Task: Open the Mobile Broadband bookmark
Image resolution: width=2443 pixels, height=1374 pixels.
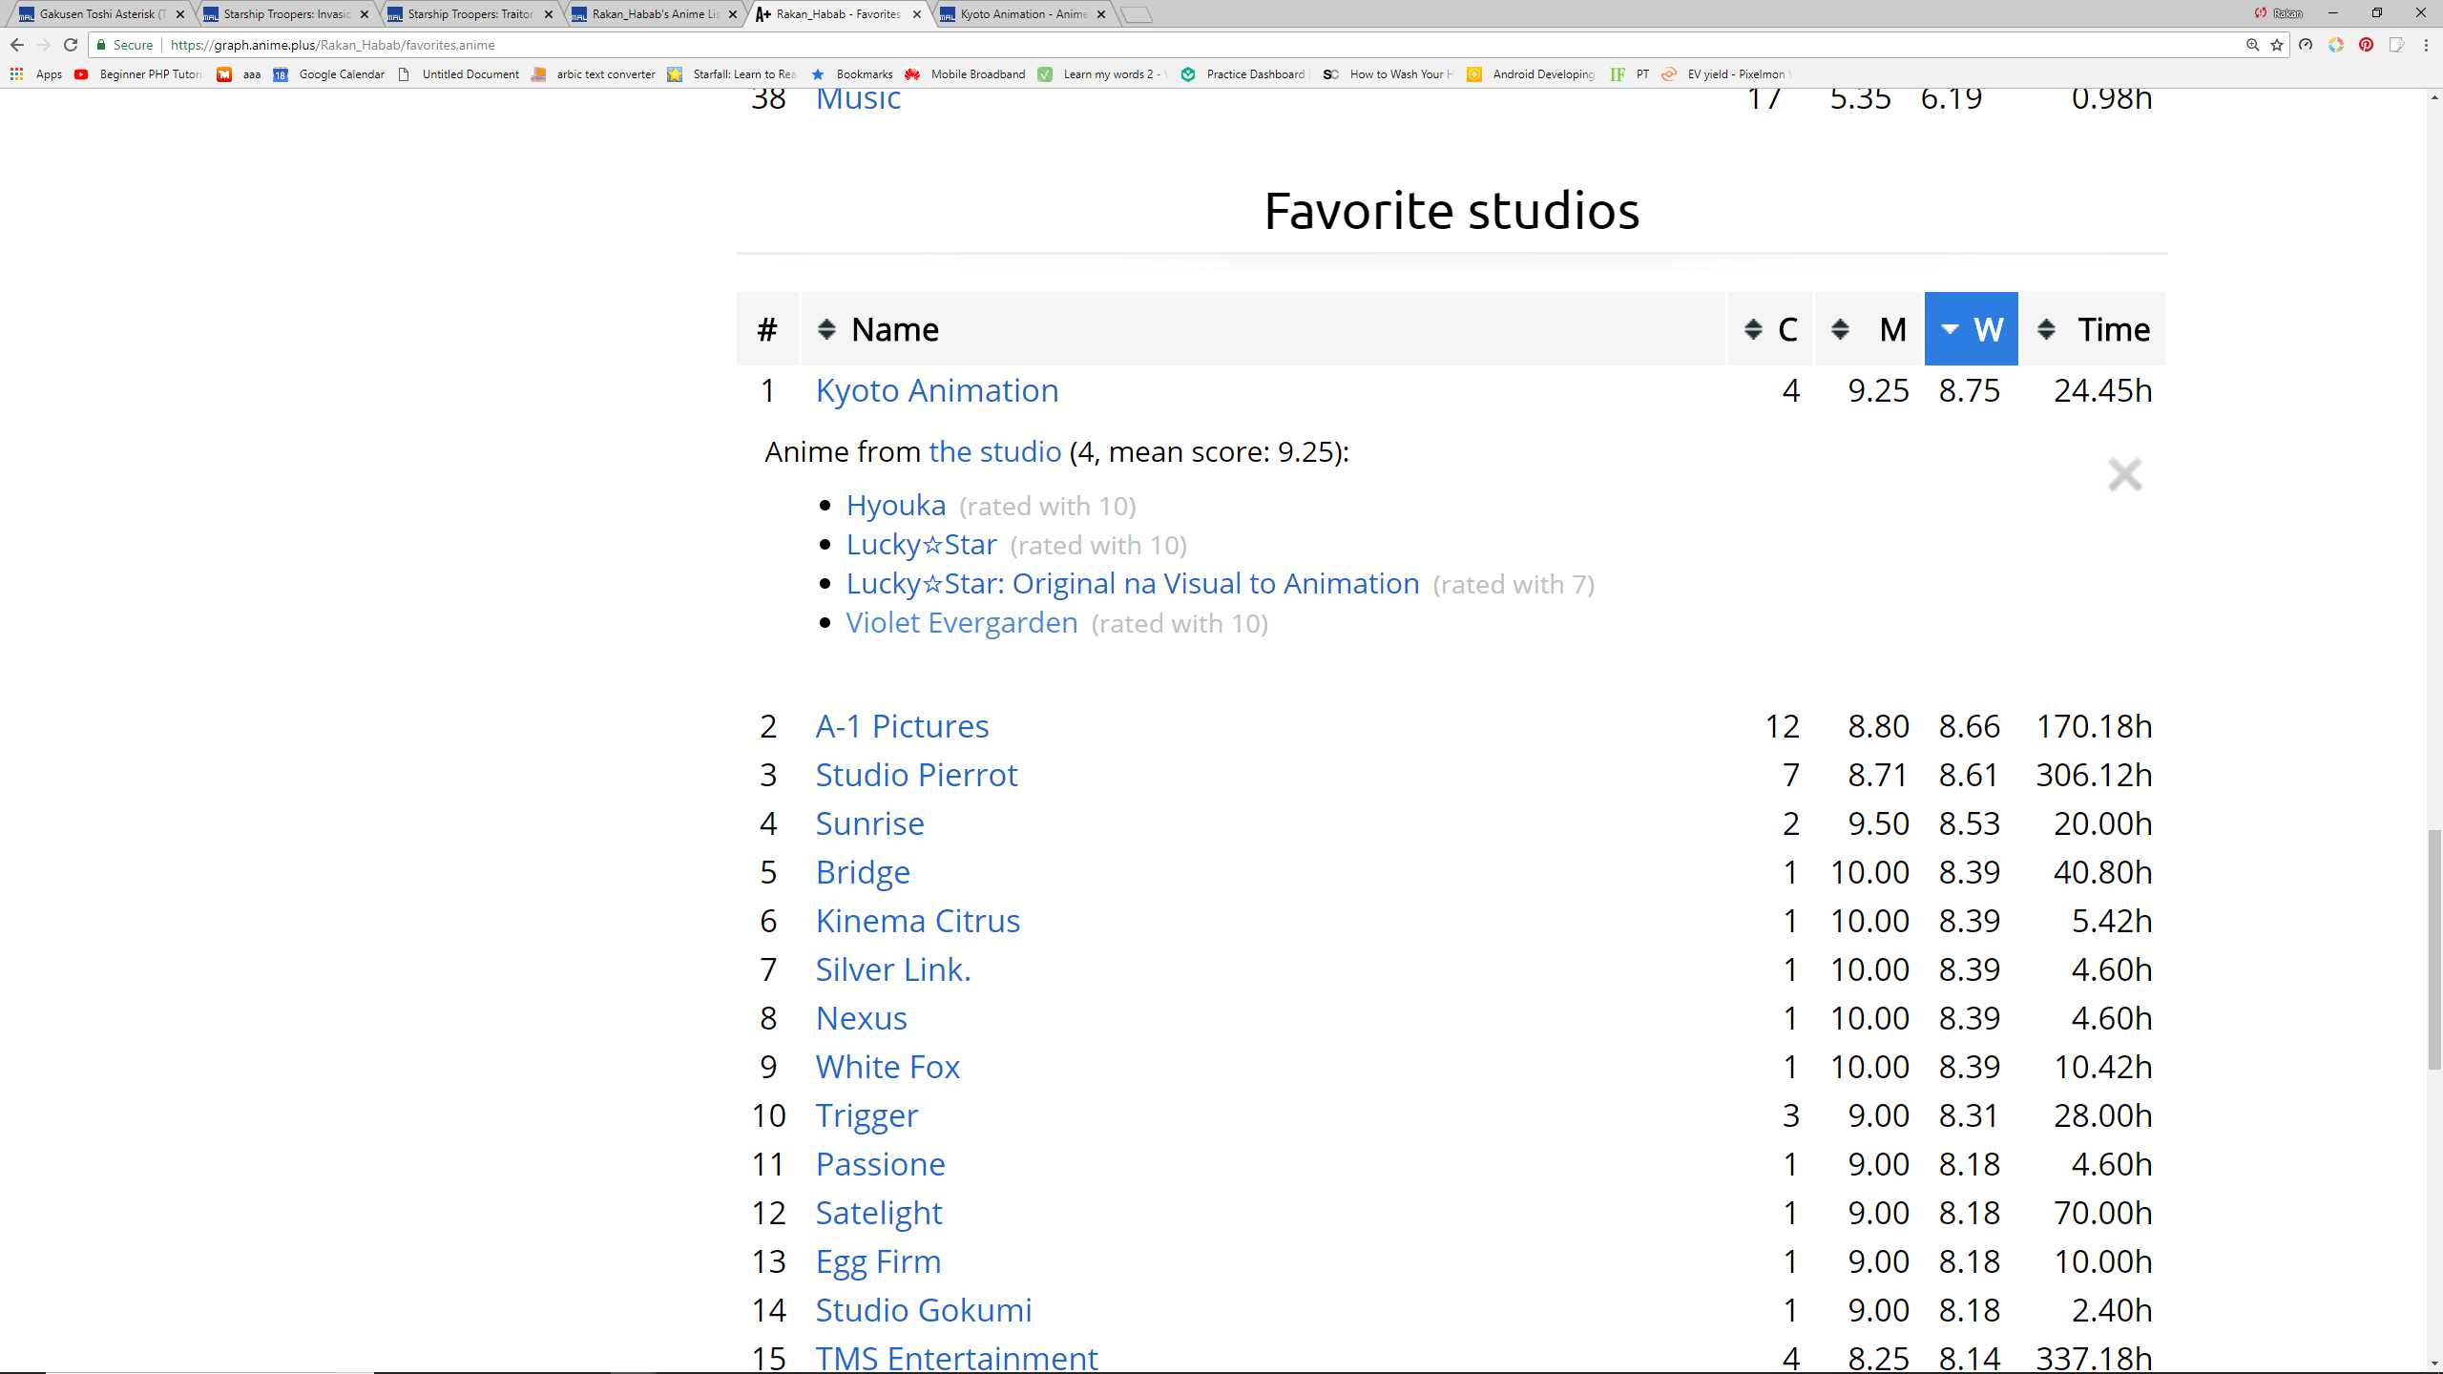Action: pyautogui.click(x=966, y=74)
